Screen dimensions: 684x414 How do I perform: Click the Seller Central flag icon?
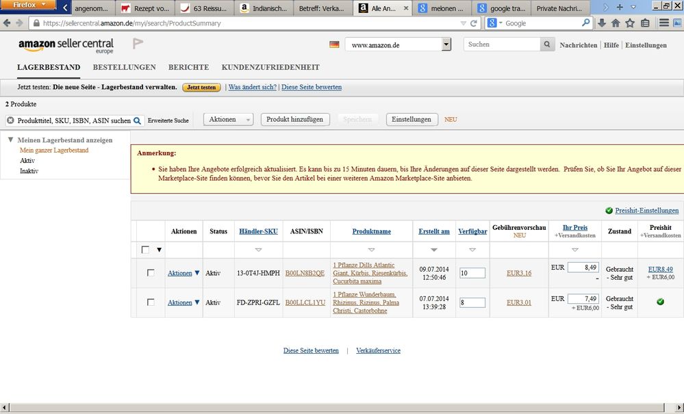point(138,44)
